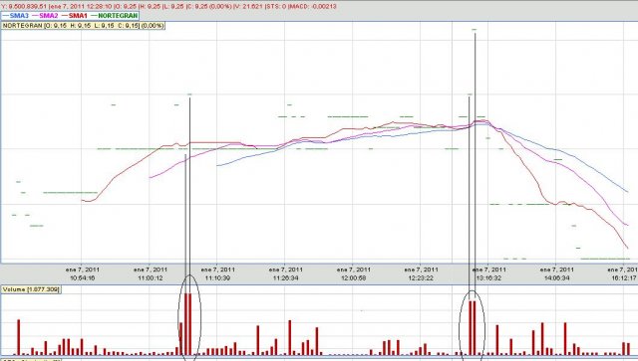This screenshot has height=361, width=638.
Task: Click the second circled volume spike bars
Action: pos(472,327)
